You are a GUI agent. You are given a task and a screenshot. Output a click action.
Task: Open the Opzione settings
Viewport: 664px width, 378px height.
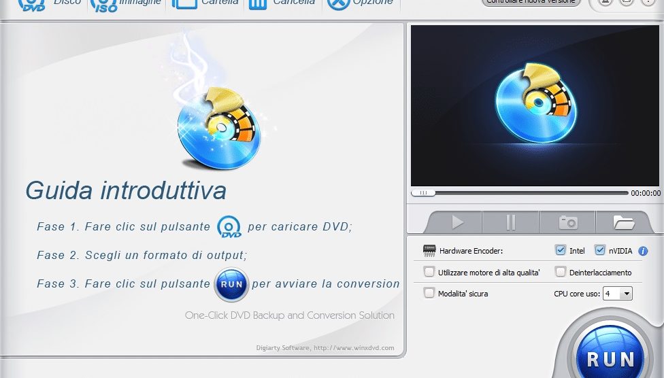(362, 3)
